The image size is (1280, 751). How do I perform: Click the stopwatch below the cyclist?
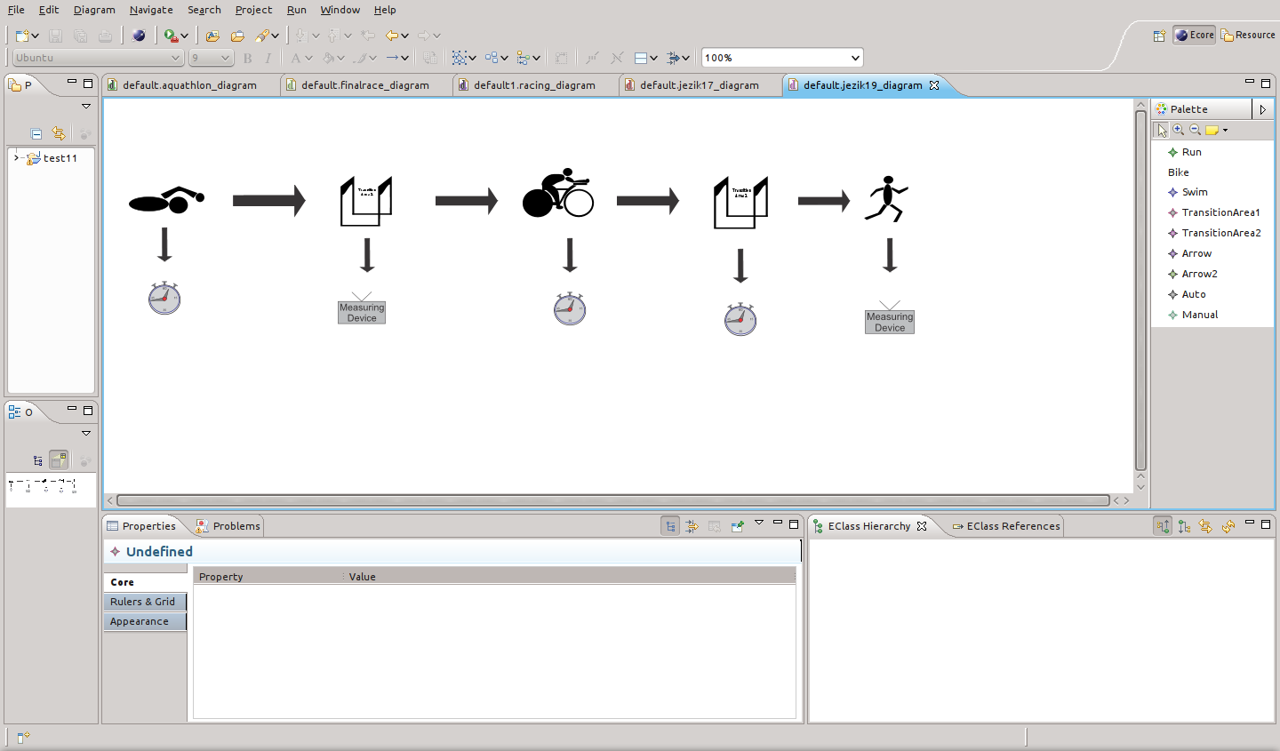tap(570, 308)
